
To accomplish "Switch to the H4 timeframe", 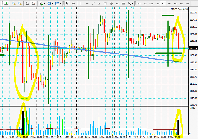I will (169, 3).
